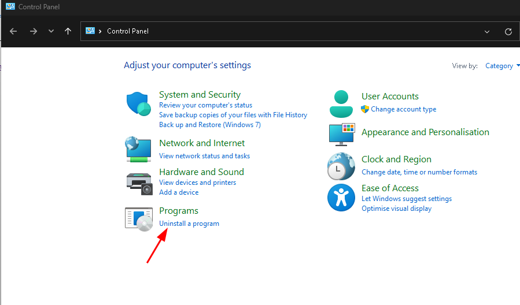Click Optimise visual display

click(x=397, y=209)
